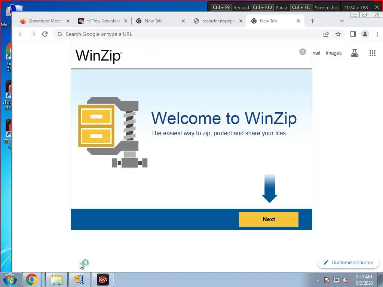Close the You Download tab
Screen dimensions: 383x287
tap(126, 21)
